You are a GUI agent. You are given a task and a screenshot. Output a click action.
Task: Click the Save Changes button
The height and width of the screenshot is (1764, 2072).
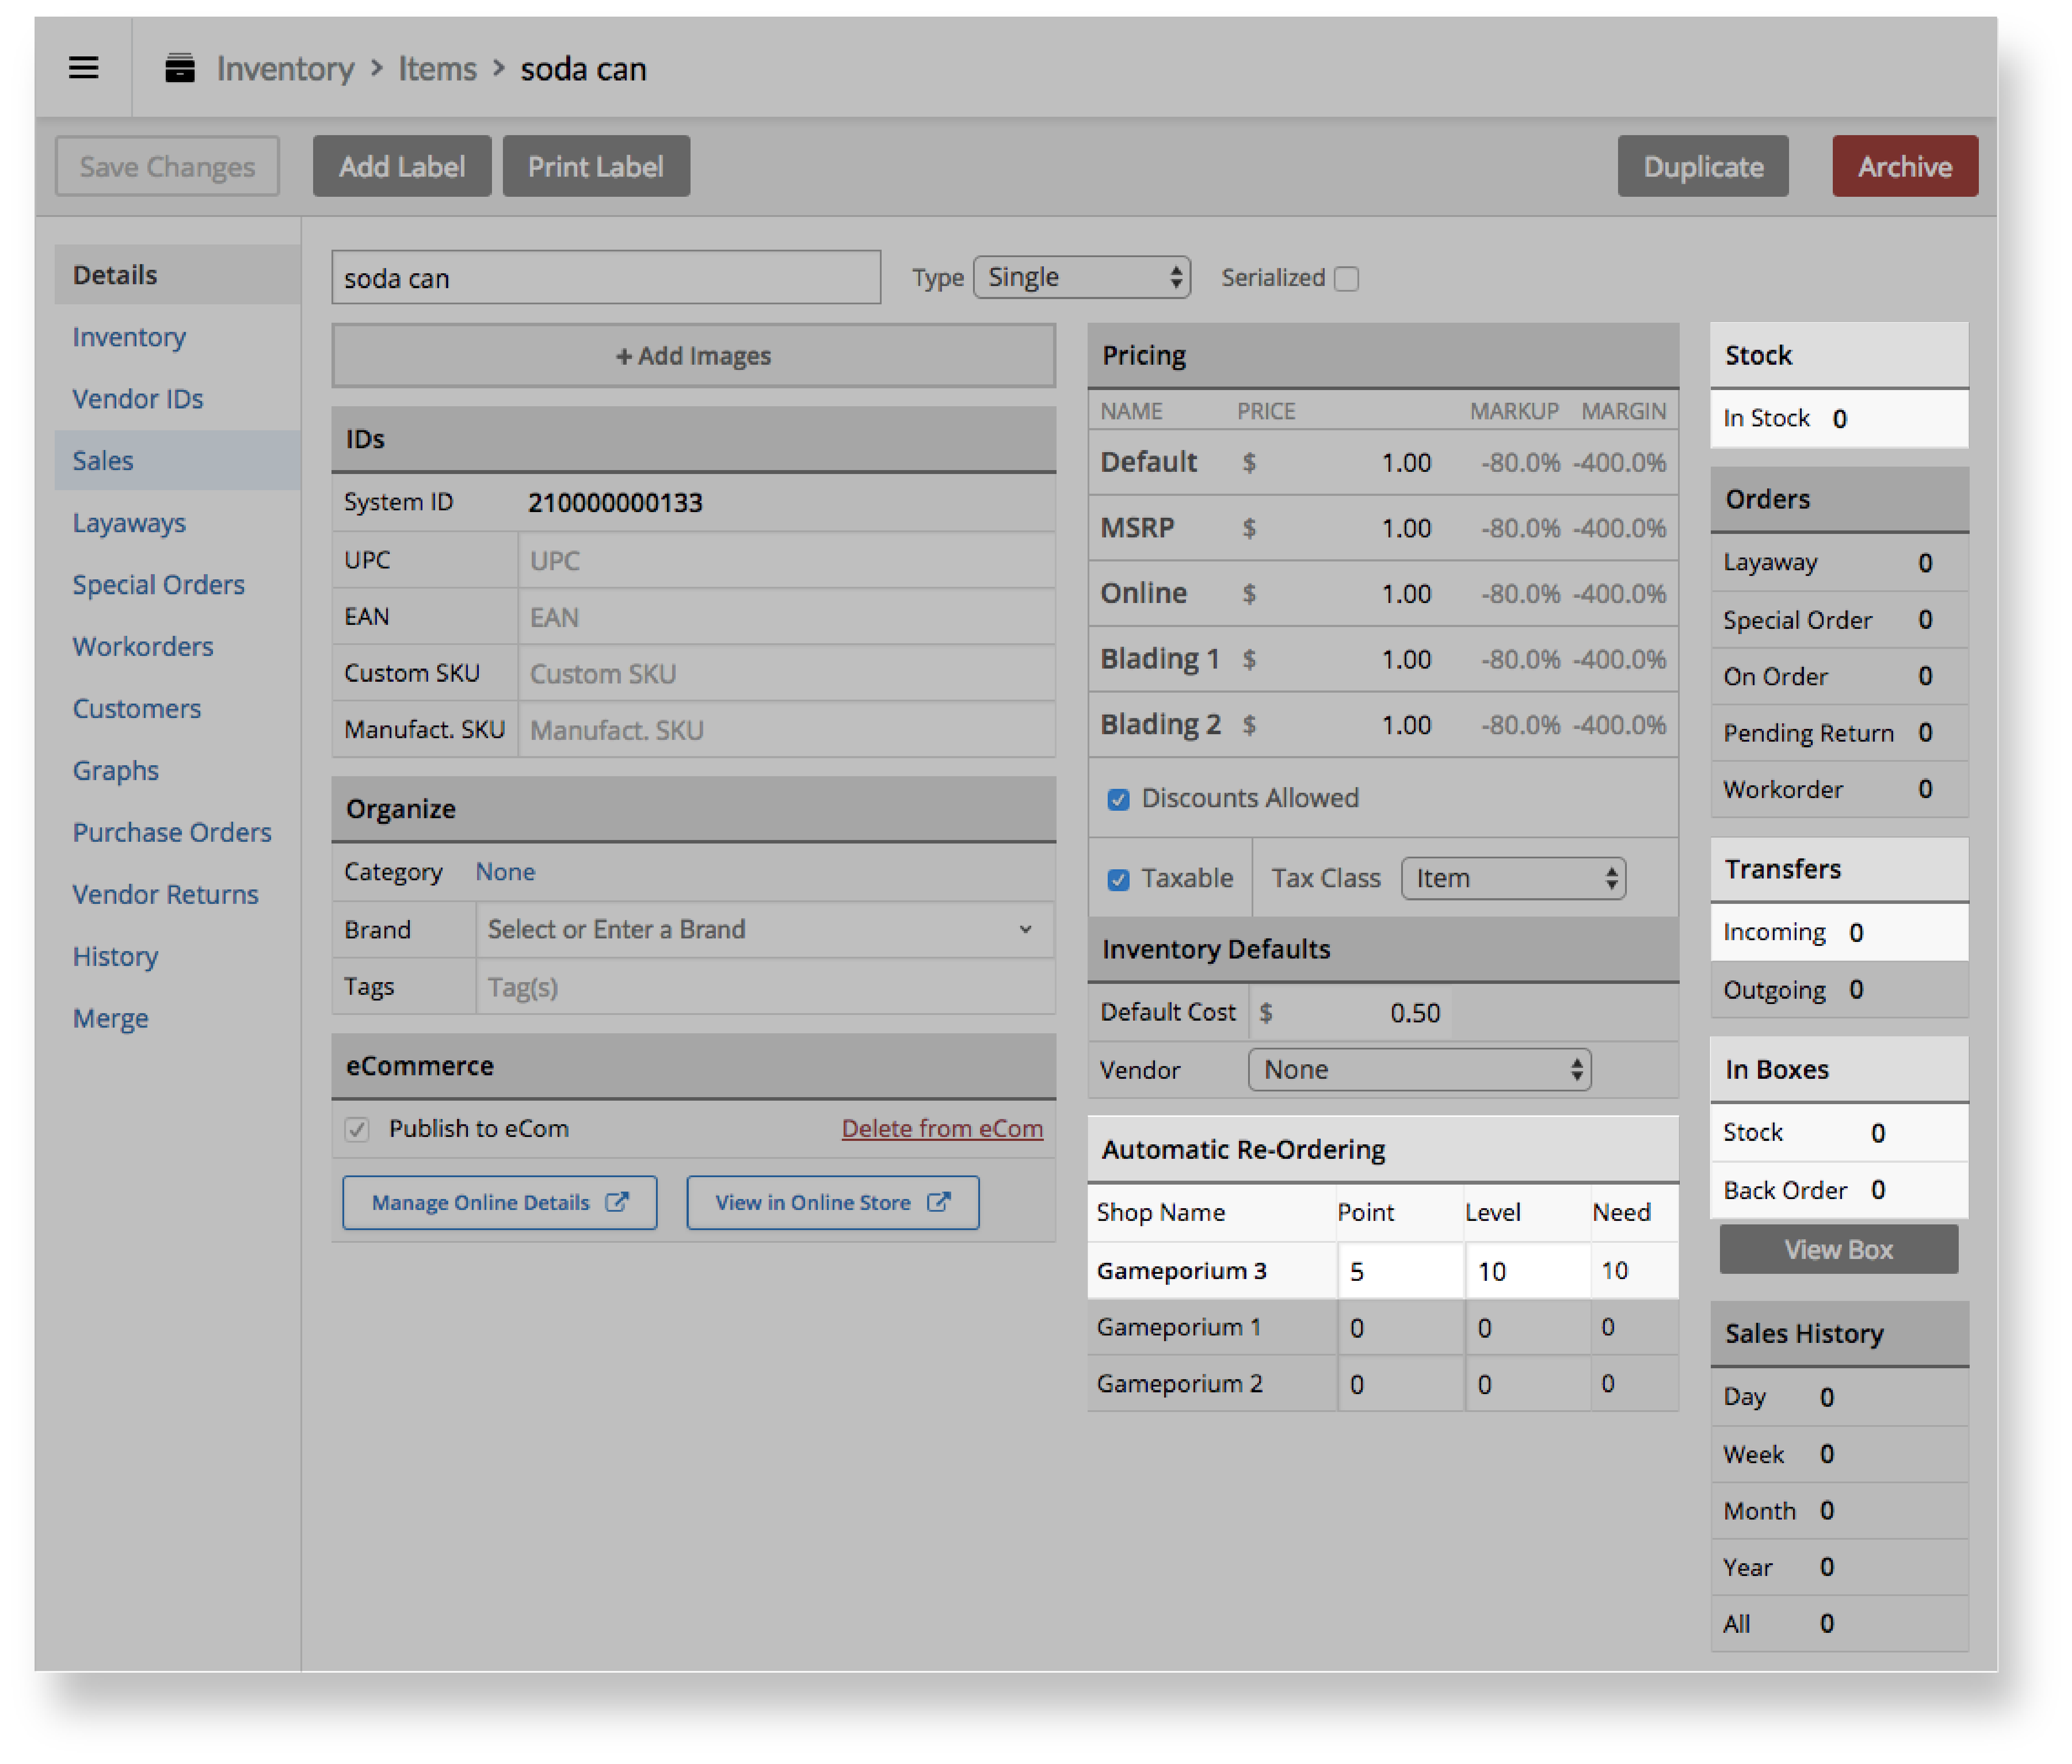click(167, 166)
